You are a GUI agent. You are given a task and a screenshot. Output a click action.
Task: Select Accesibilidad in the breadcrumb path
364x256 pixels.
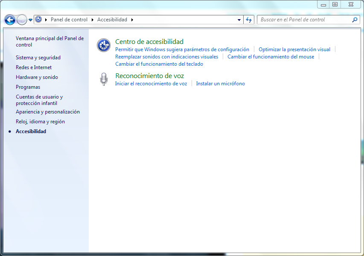tap(112, 20)
